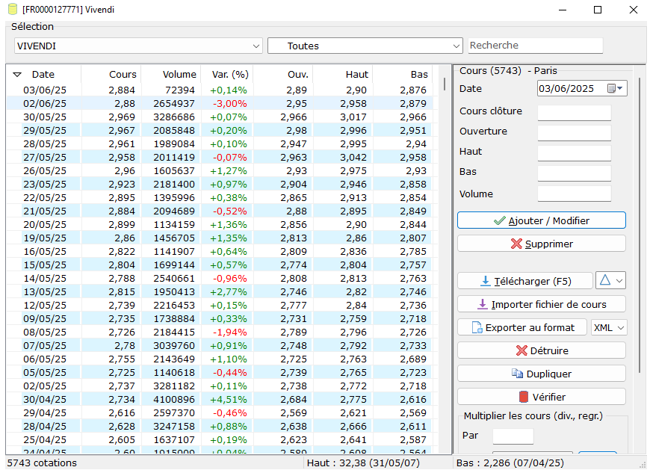The width and height of the screenshot is (650, 470).
Task: Select the row dated 30/04/25
Action: tap(220, 399)
